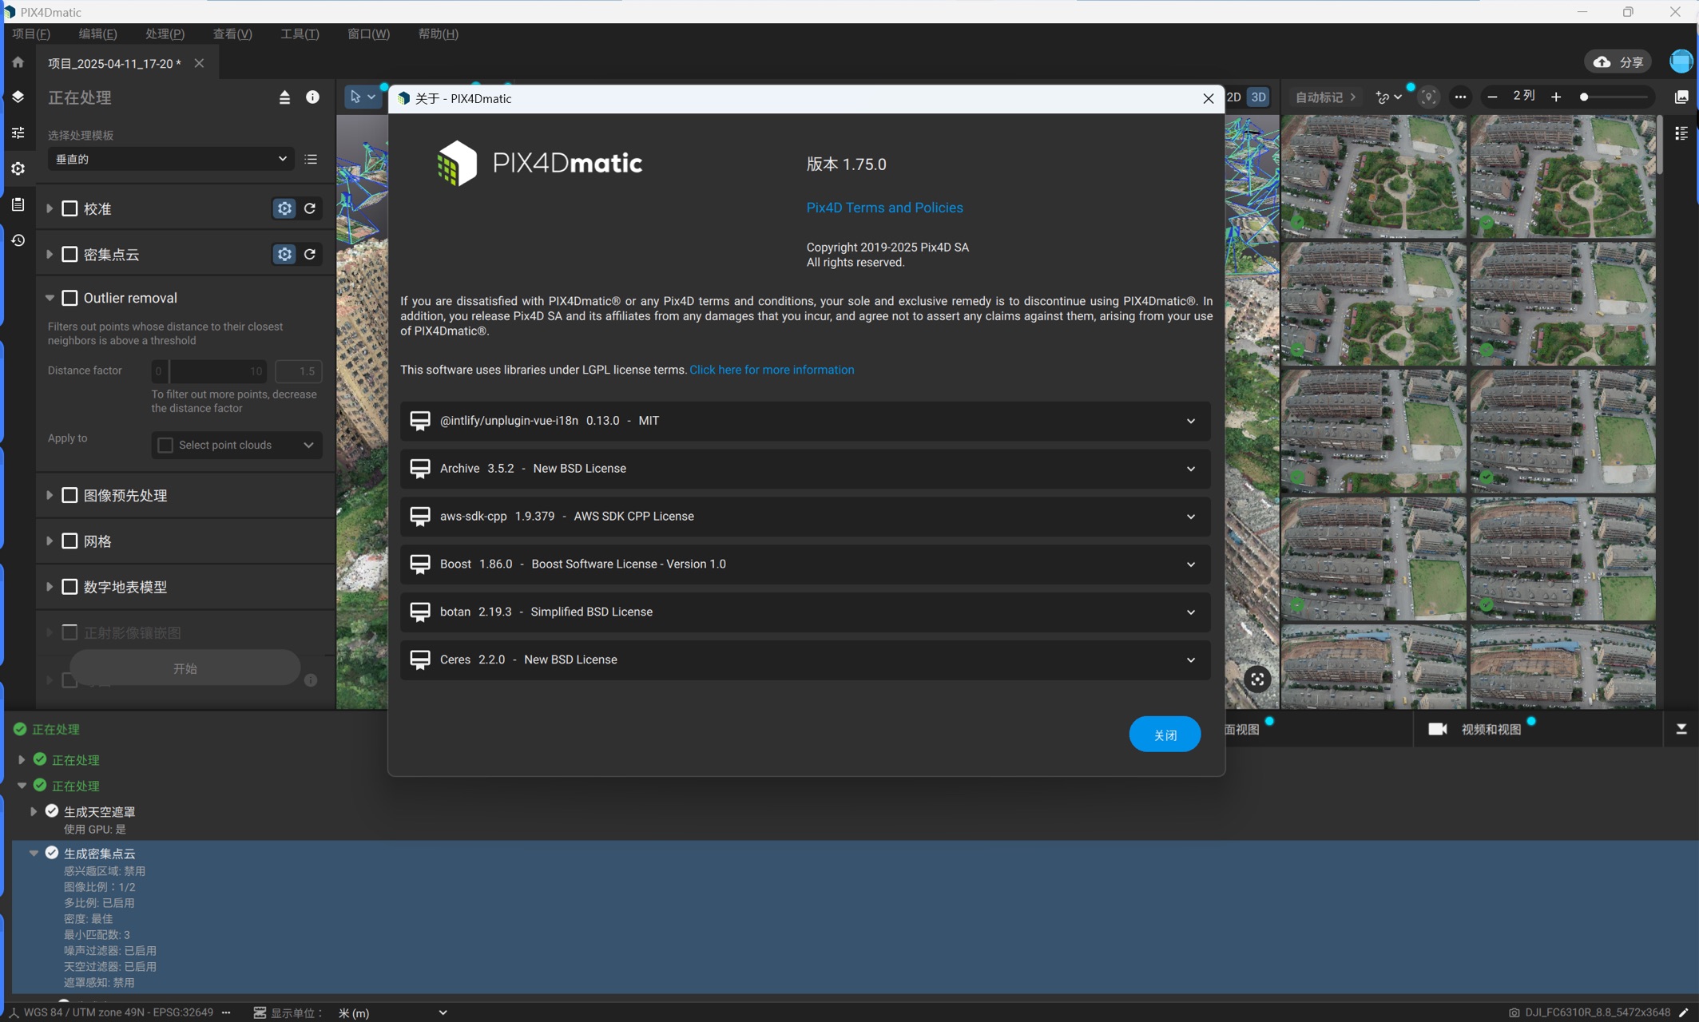
Task: Adjust the Distance factor slider
Action: pyautogui.click(x=210, y=371)
